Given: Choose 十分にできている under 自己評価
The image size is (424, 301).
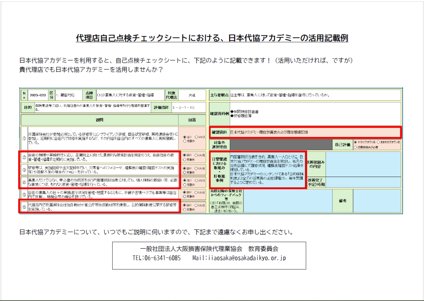Looking at the screenshot, I should [355, 142].
